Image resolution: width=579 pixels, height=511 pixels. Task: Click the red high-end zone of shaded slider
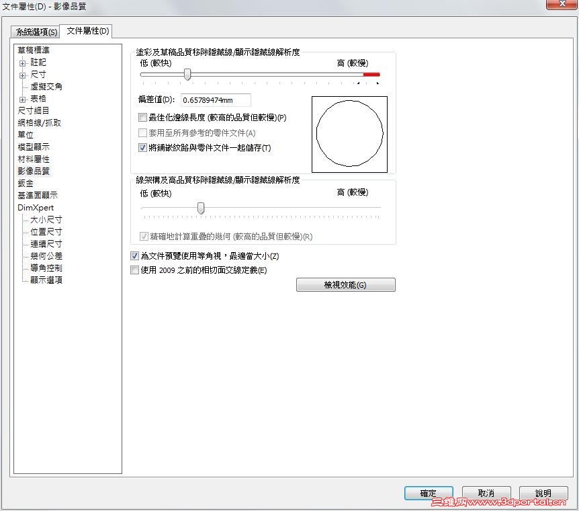371,75
